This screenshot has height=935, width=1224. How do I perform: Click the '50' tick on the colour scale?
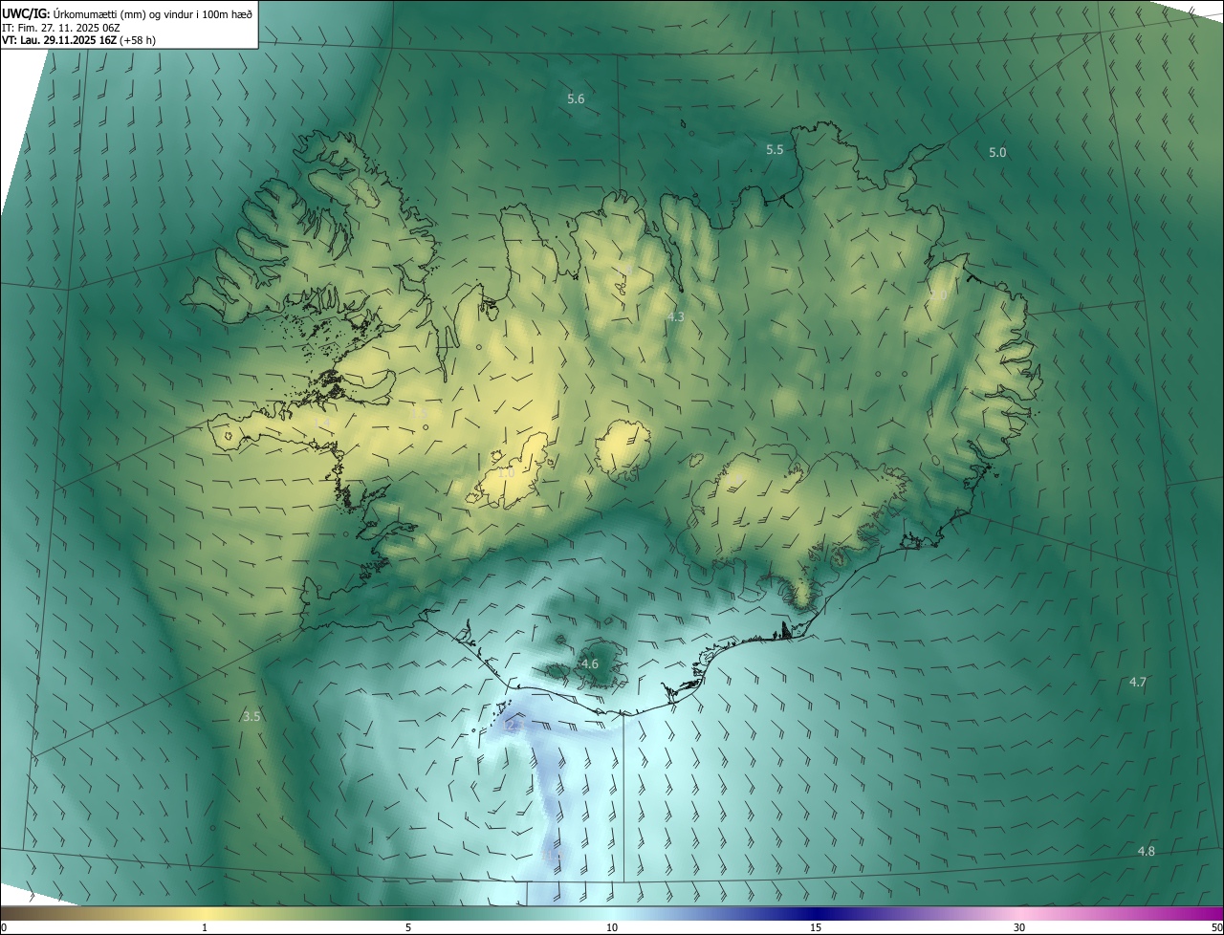[1217, 928]
